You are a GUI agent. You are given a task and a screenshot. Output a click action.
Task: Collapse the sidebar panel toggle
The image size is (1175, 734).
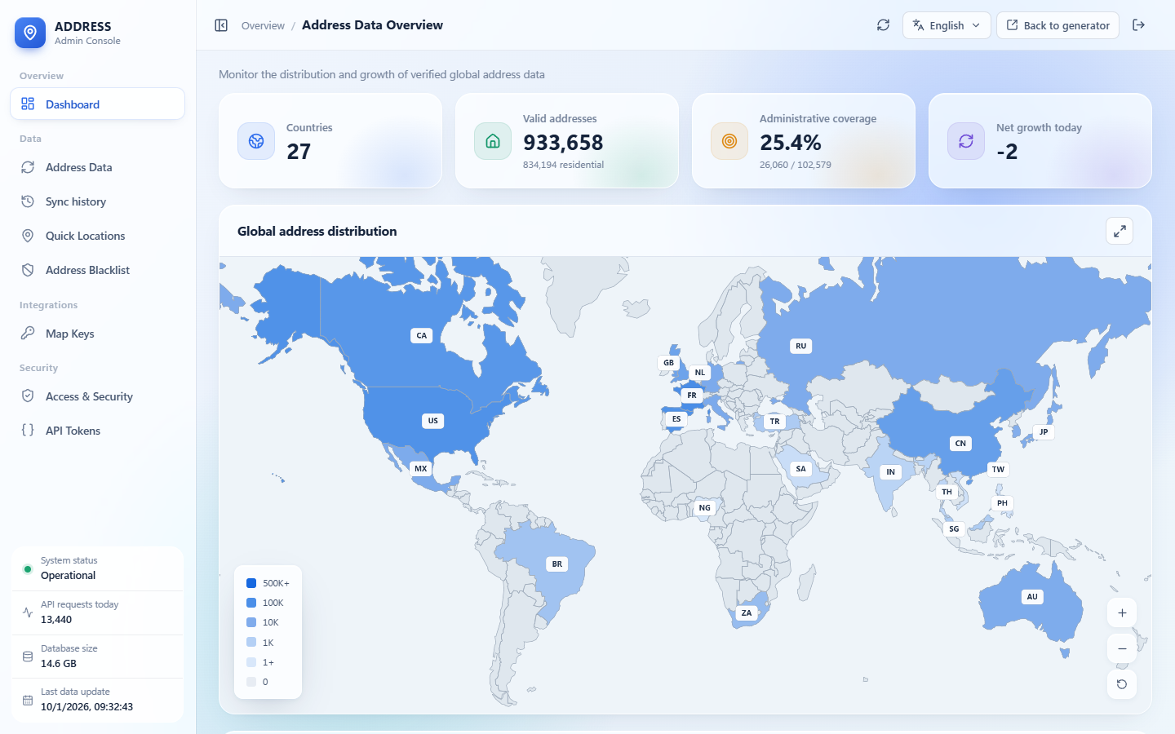click(221, 25)
